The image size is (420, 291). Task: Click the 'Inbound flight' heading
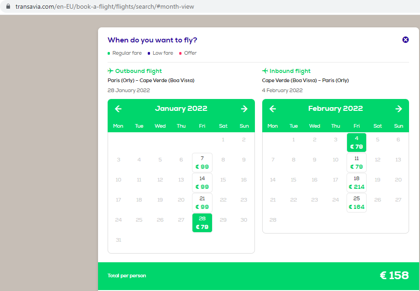coord(290,71)
